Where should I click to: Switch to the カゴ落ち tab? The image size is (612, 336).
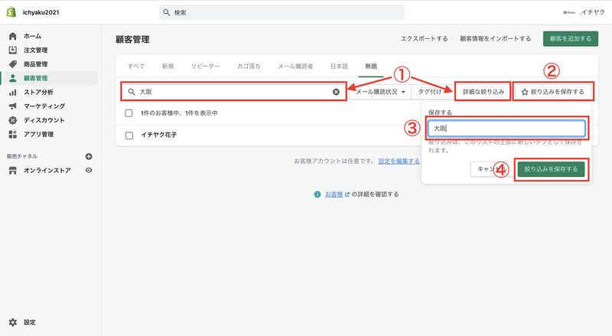click(x=249, y=67)
